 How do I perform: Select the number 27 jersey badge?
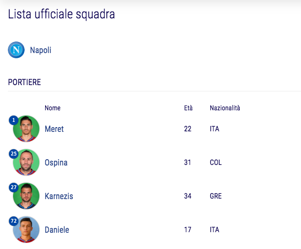14,188
